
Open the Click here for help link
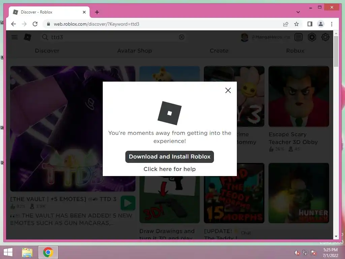169,169
